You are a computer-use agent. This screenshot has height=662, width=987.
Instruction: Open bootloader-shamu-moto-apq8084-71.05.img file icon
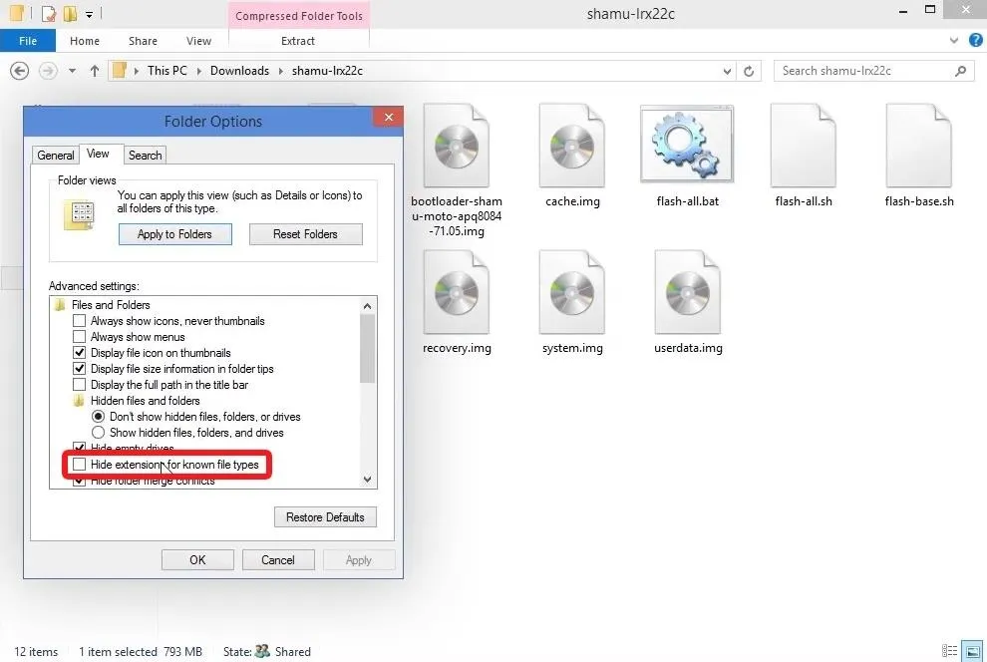click(457, 146)
